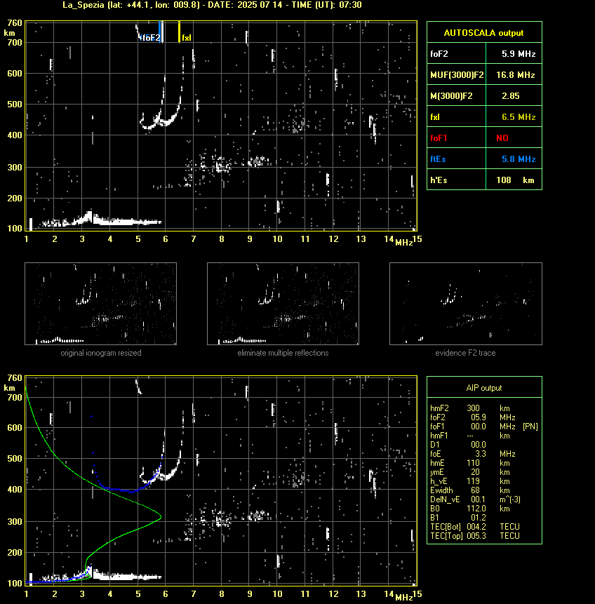The image size is (595, 604).
Task: Click the 'eliminate multiple reflections' caption
Action: pos(283,353)
